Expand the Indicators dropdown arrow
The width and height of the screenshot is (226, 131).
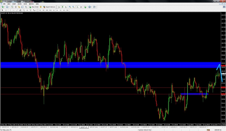point(87,7)
